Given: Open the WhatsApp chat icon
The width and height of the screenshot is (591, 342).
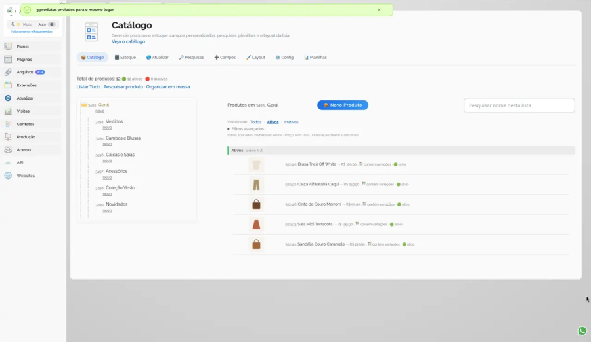Looking at the screenshot, I should point(582,331).
